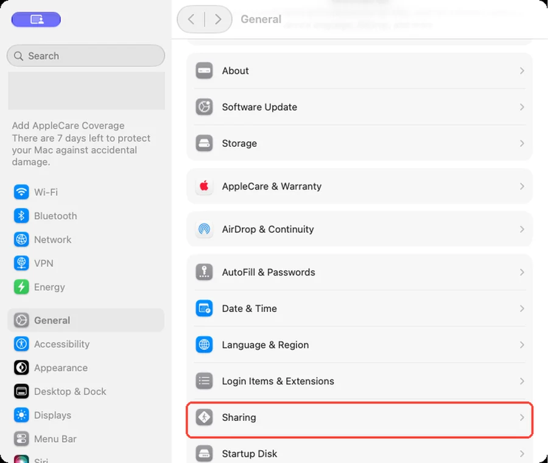Expand AutoFill & Passwords chevron
The image size is (548, 463).
[x=522, y=272]
